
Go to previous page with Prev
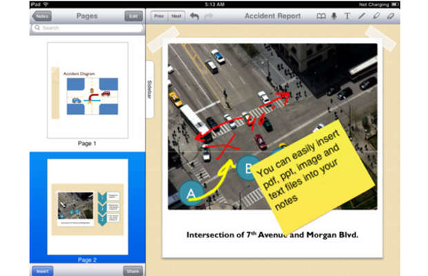tap(159, 16)
